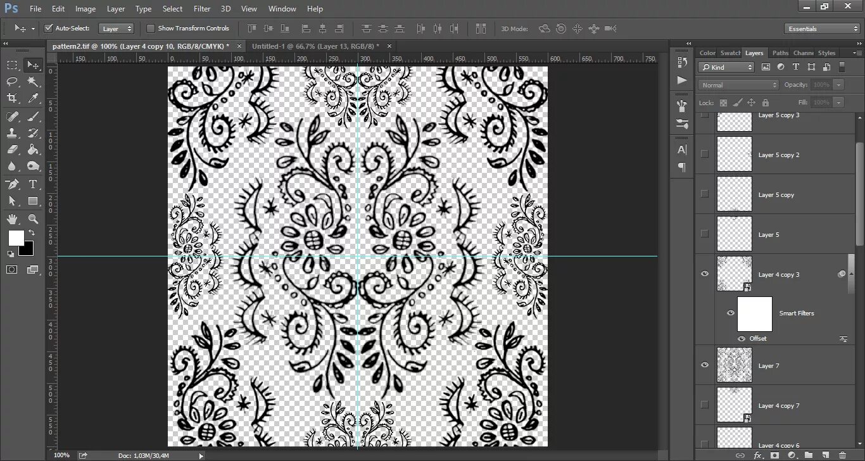The height and width of the screenshot is (461, 865).
Task: Select the Move tool
Action: coord(33,65)
